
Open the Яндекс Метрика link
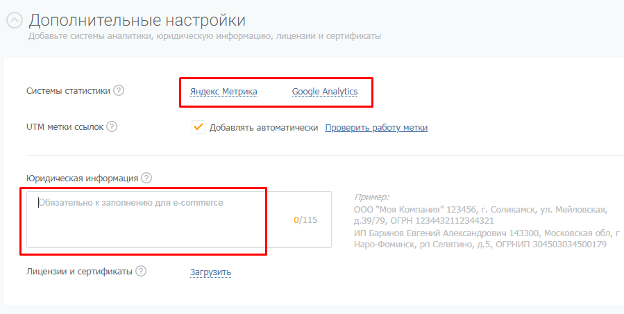click(224, 92)
